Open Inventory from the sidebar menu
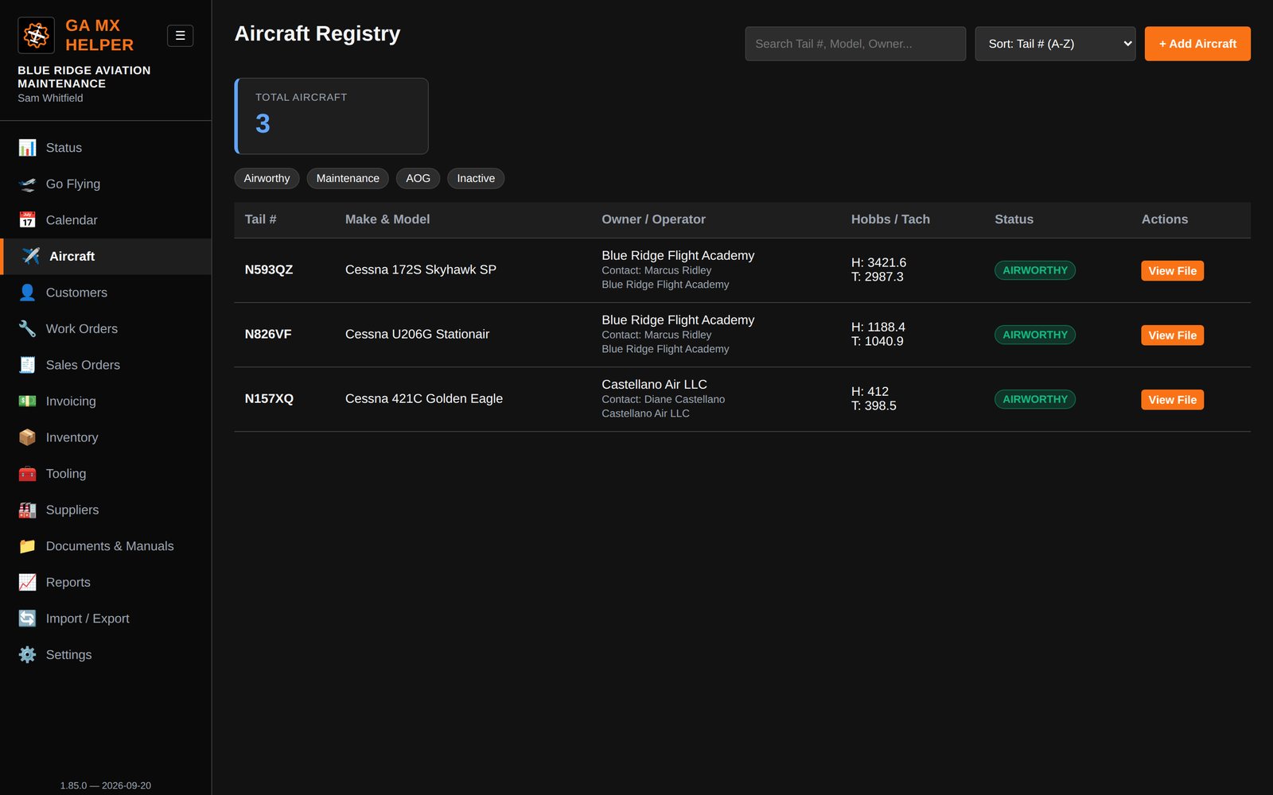Screen dimensions: 1273x795 tap(72, 437)
